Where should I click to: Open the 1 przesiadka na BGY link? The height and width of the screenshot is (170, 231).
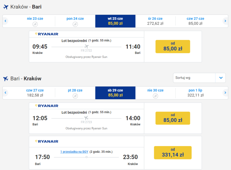point(74,152)
